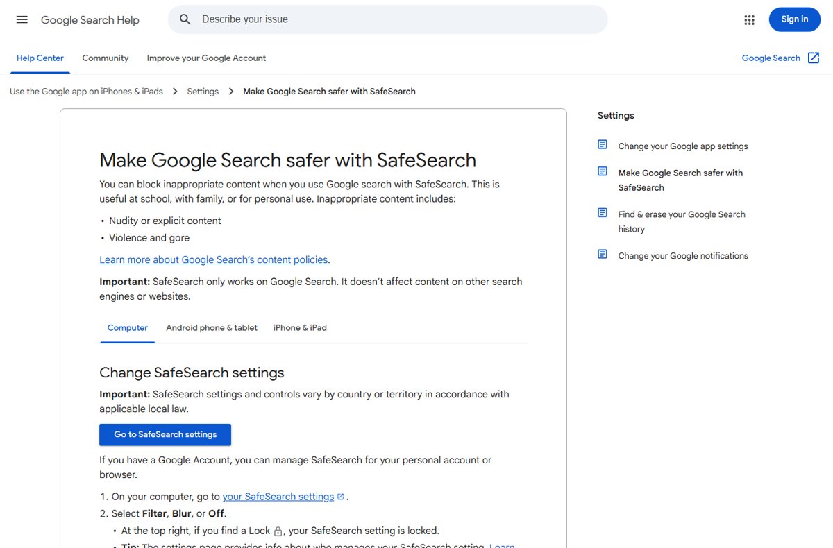
Task: Open breadcrumb Use the Google app on iPhones & iPads
Action: 86,92
